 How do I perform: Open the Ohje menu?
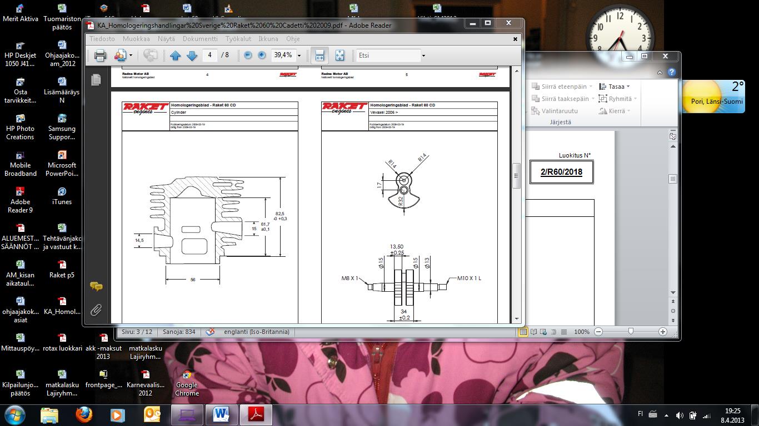(x=293, y=39)
